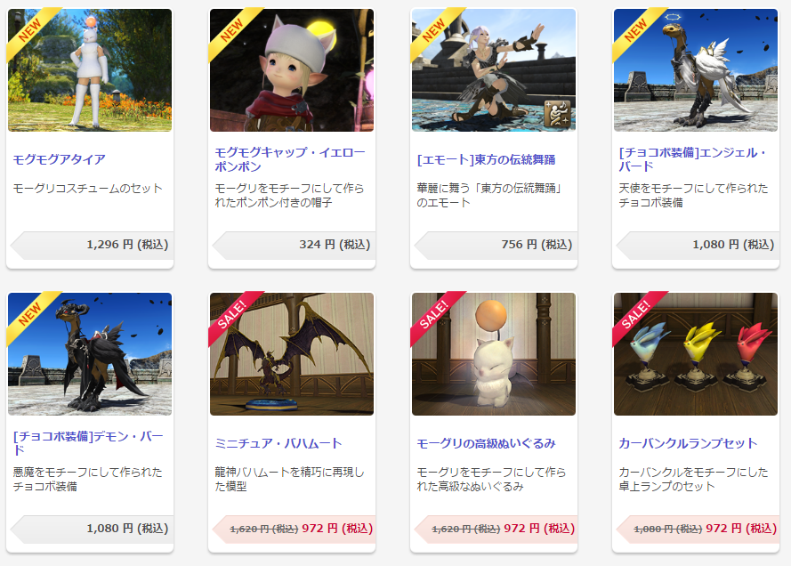Click the エンジェル・バード chocobo image
The width and height of the screenshot is (791, 566).
tap(696, 70)
